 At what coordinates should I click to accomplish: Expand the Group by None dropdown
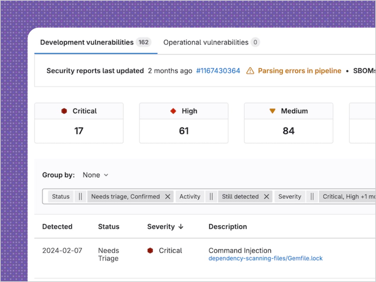[x=96, y=175]
